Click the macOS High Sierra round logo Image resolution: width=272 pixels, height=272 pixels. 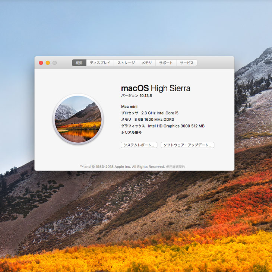tap(78, 119)
